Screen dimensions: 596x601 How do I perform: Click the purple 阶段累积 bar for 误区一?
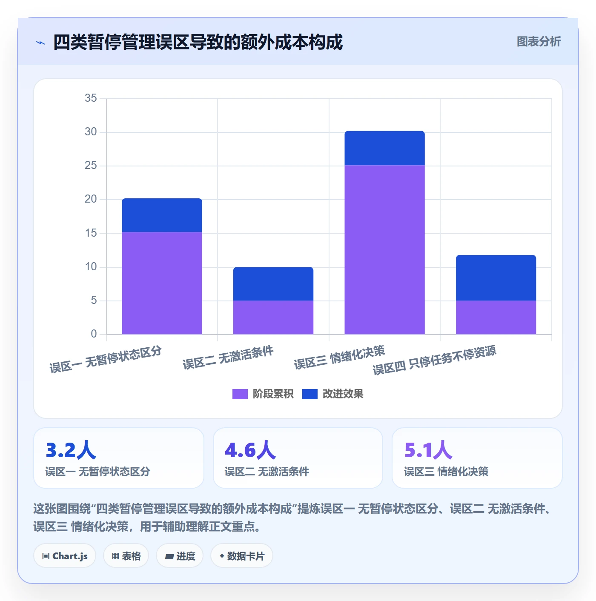[x=162, y=283]
